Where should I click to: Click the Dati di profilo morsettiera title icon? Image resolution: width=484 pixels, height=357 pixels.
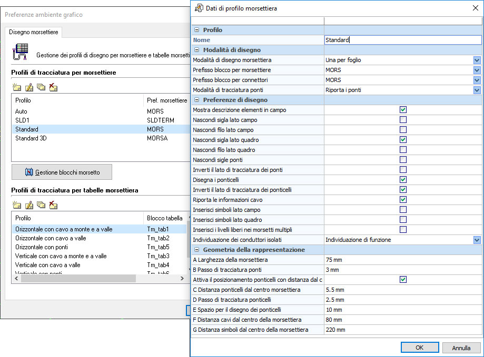pos(199,8)
